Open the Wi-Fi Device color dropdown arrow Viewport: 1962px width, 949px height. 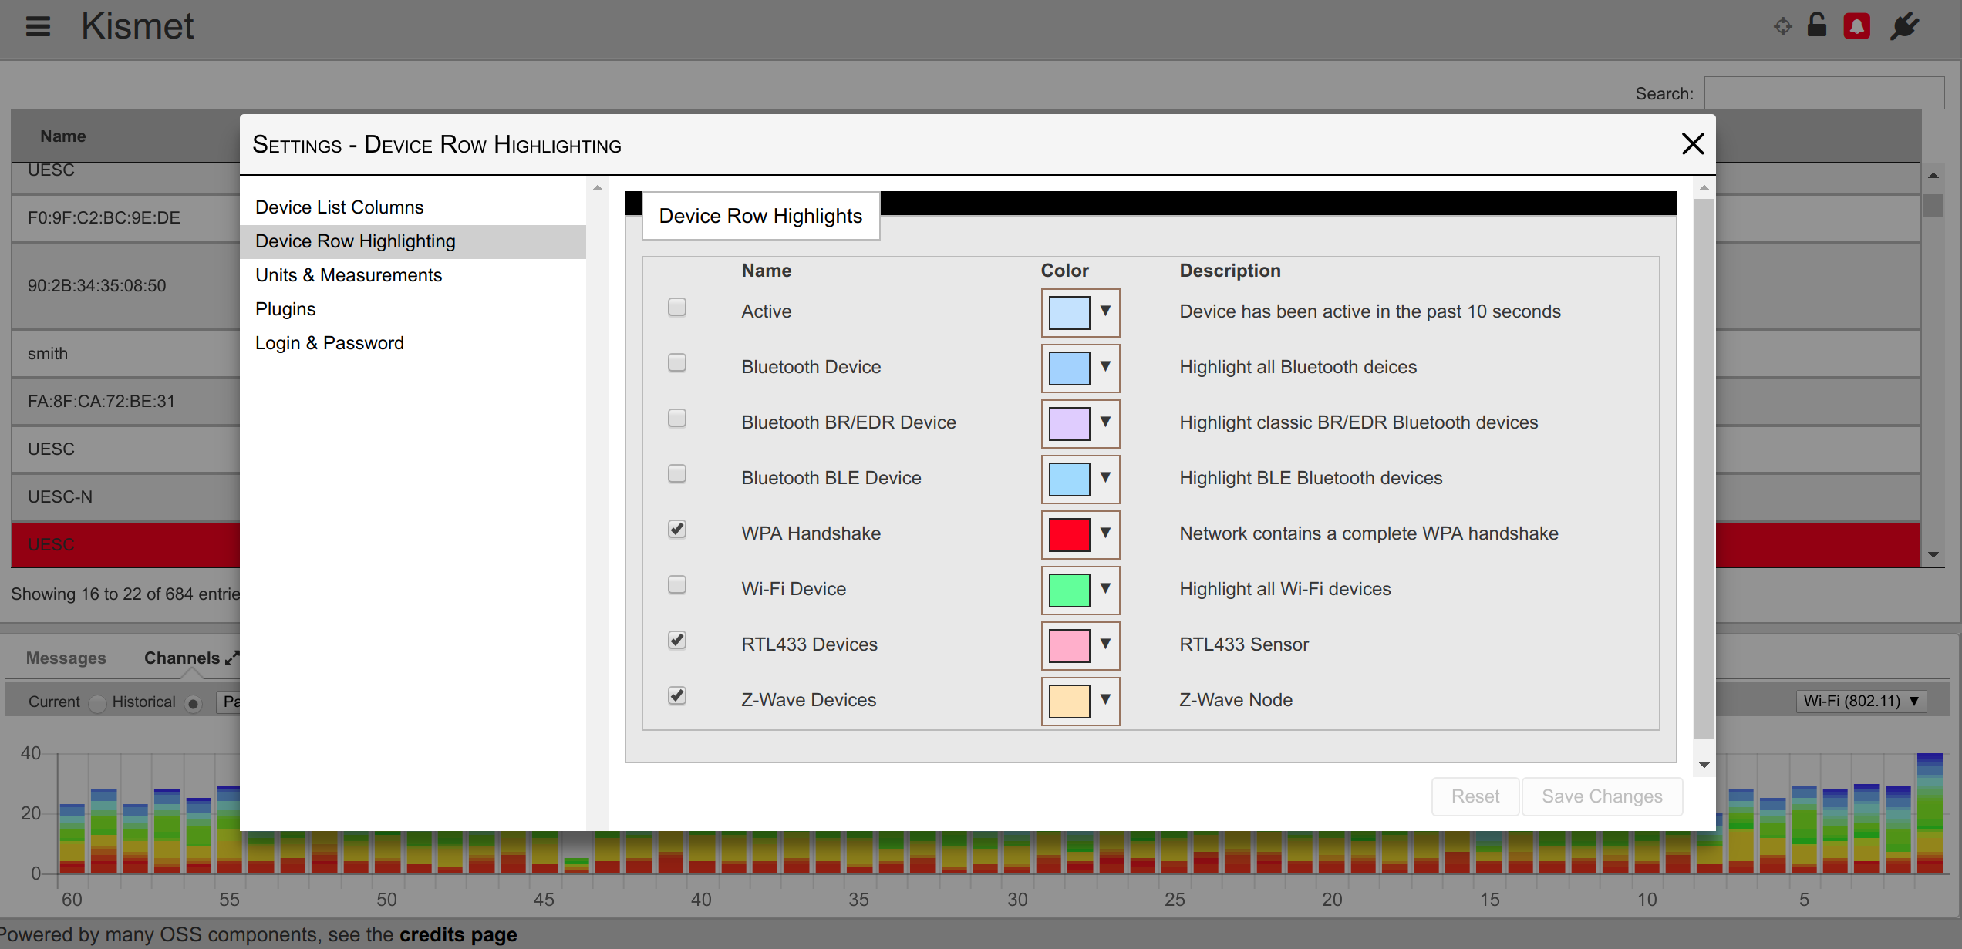(1105, 588)
